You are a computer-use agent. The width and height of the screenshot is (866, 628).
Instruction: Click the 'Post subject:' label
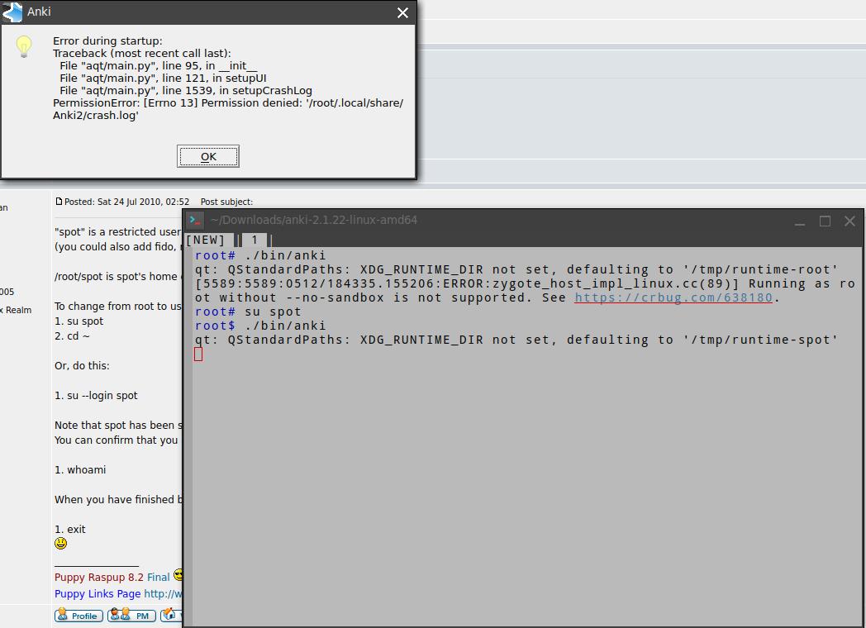coord(226,202)
